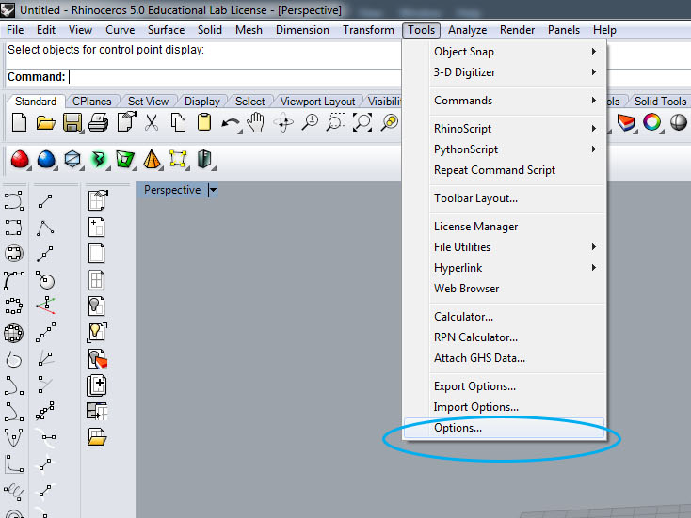Click the Zoom selected icon

390,122
